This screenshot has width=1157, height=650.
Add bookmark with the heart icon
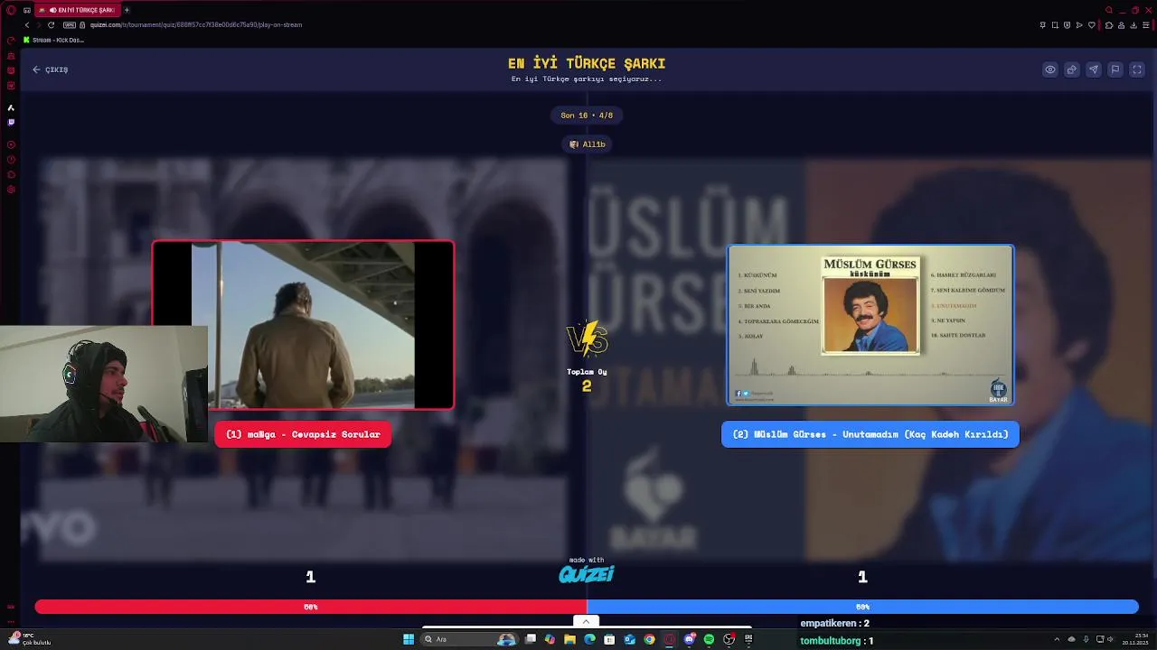(x=1092, y=24)
